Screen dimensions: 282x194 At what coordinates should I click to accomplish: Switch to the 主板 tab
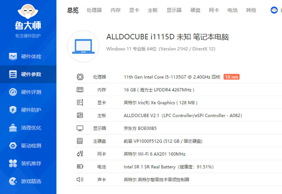(x=153, y=10)
